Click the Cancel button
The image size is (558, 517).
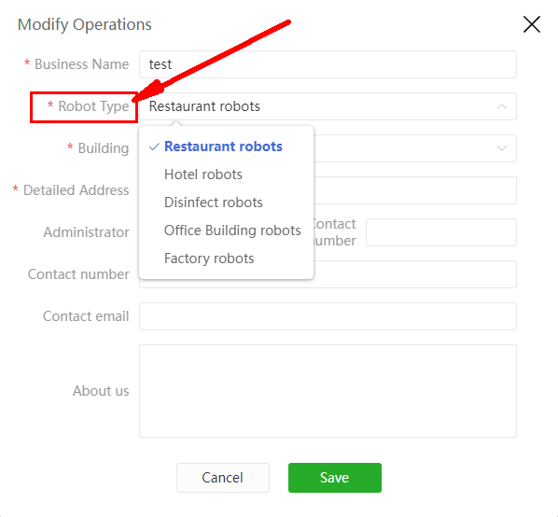[x=223, y=478]
